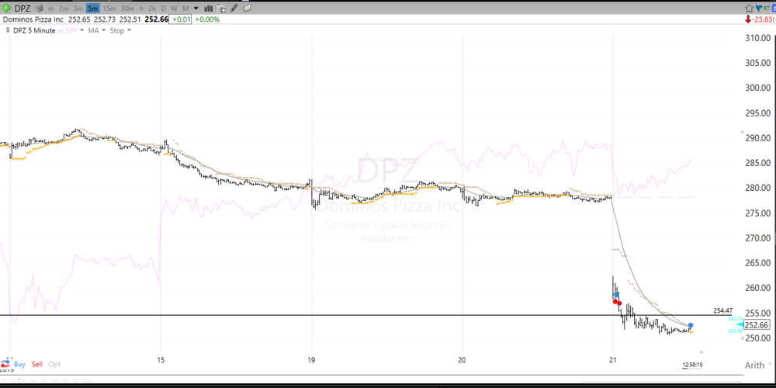The height and width of the screenshot is (388, 776).
Task: Click the DPZ 5 Minute plot label
Action: 34,31
